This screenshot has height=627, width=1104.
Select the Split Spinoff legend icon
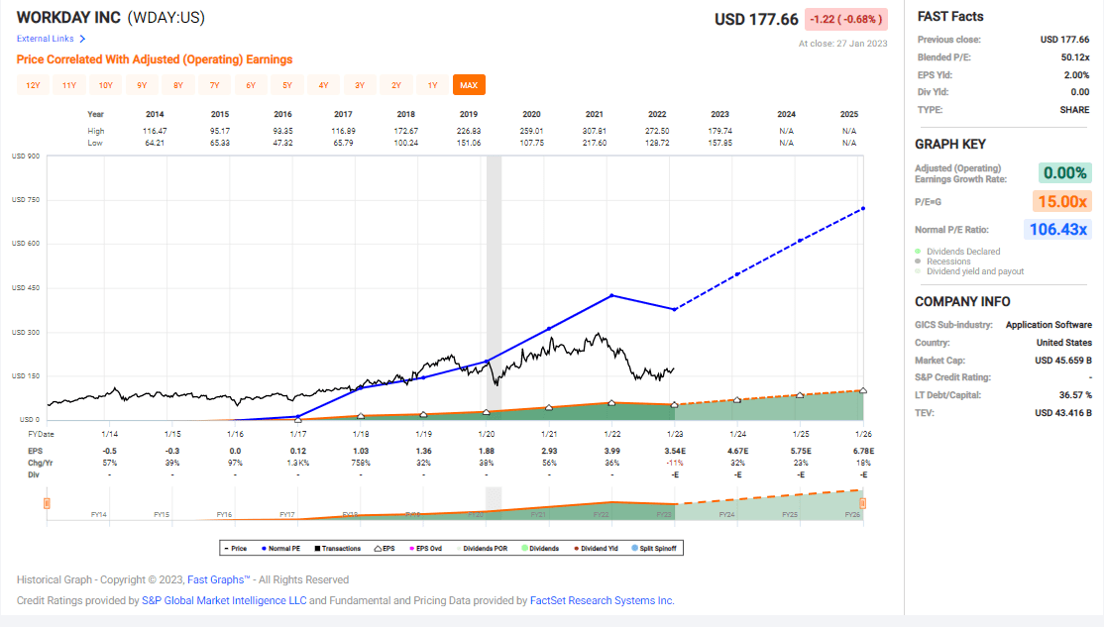(x=632, y=547)
